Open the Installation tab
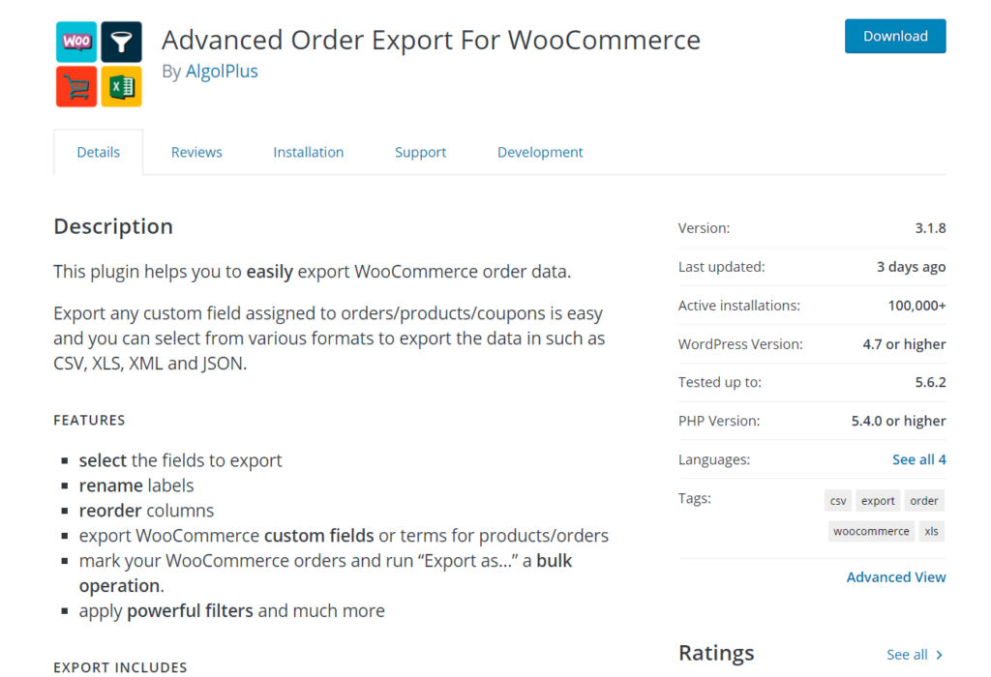 click(309, 152)
